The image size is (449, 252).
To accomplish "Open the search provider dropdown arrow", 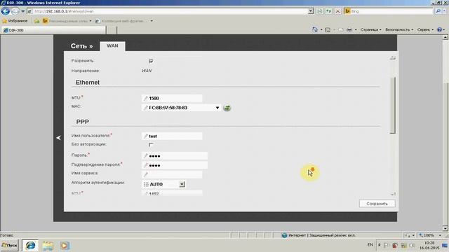I will pyautogui.click(x=445, y=11).
